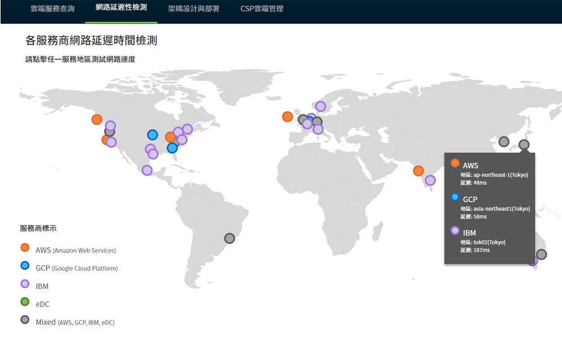Select the gray Mixed marker in western US
Screen dimensions: 562x340
[x=110, y=132]
